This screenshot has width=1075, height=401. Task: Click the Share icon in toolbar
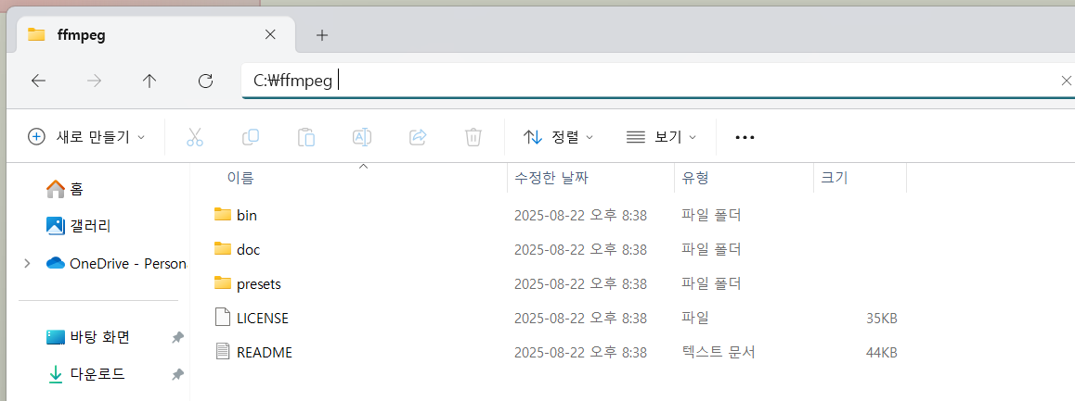tap(418, 137)
